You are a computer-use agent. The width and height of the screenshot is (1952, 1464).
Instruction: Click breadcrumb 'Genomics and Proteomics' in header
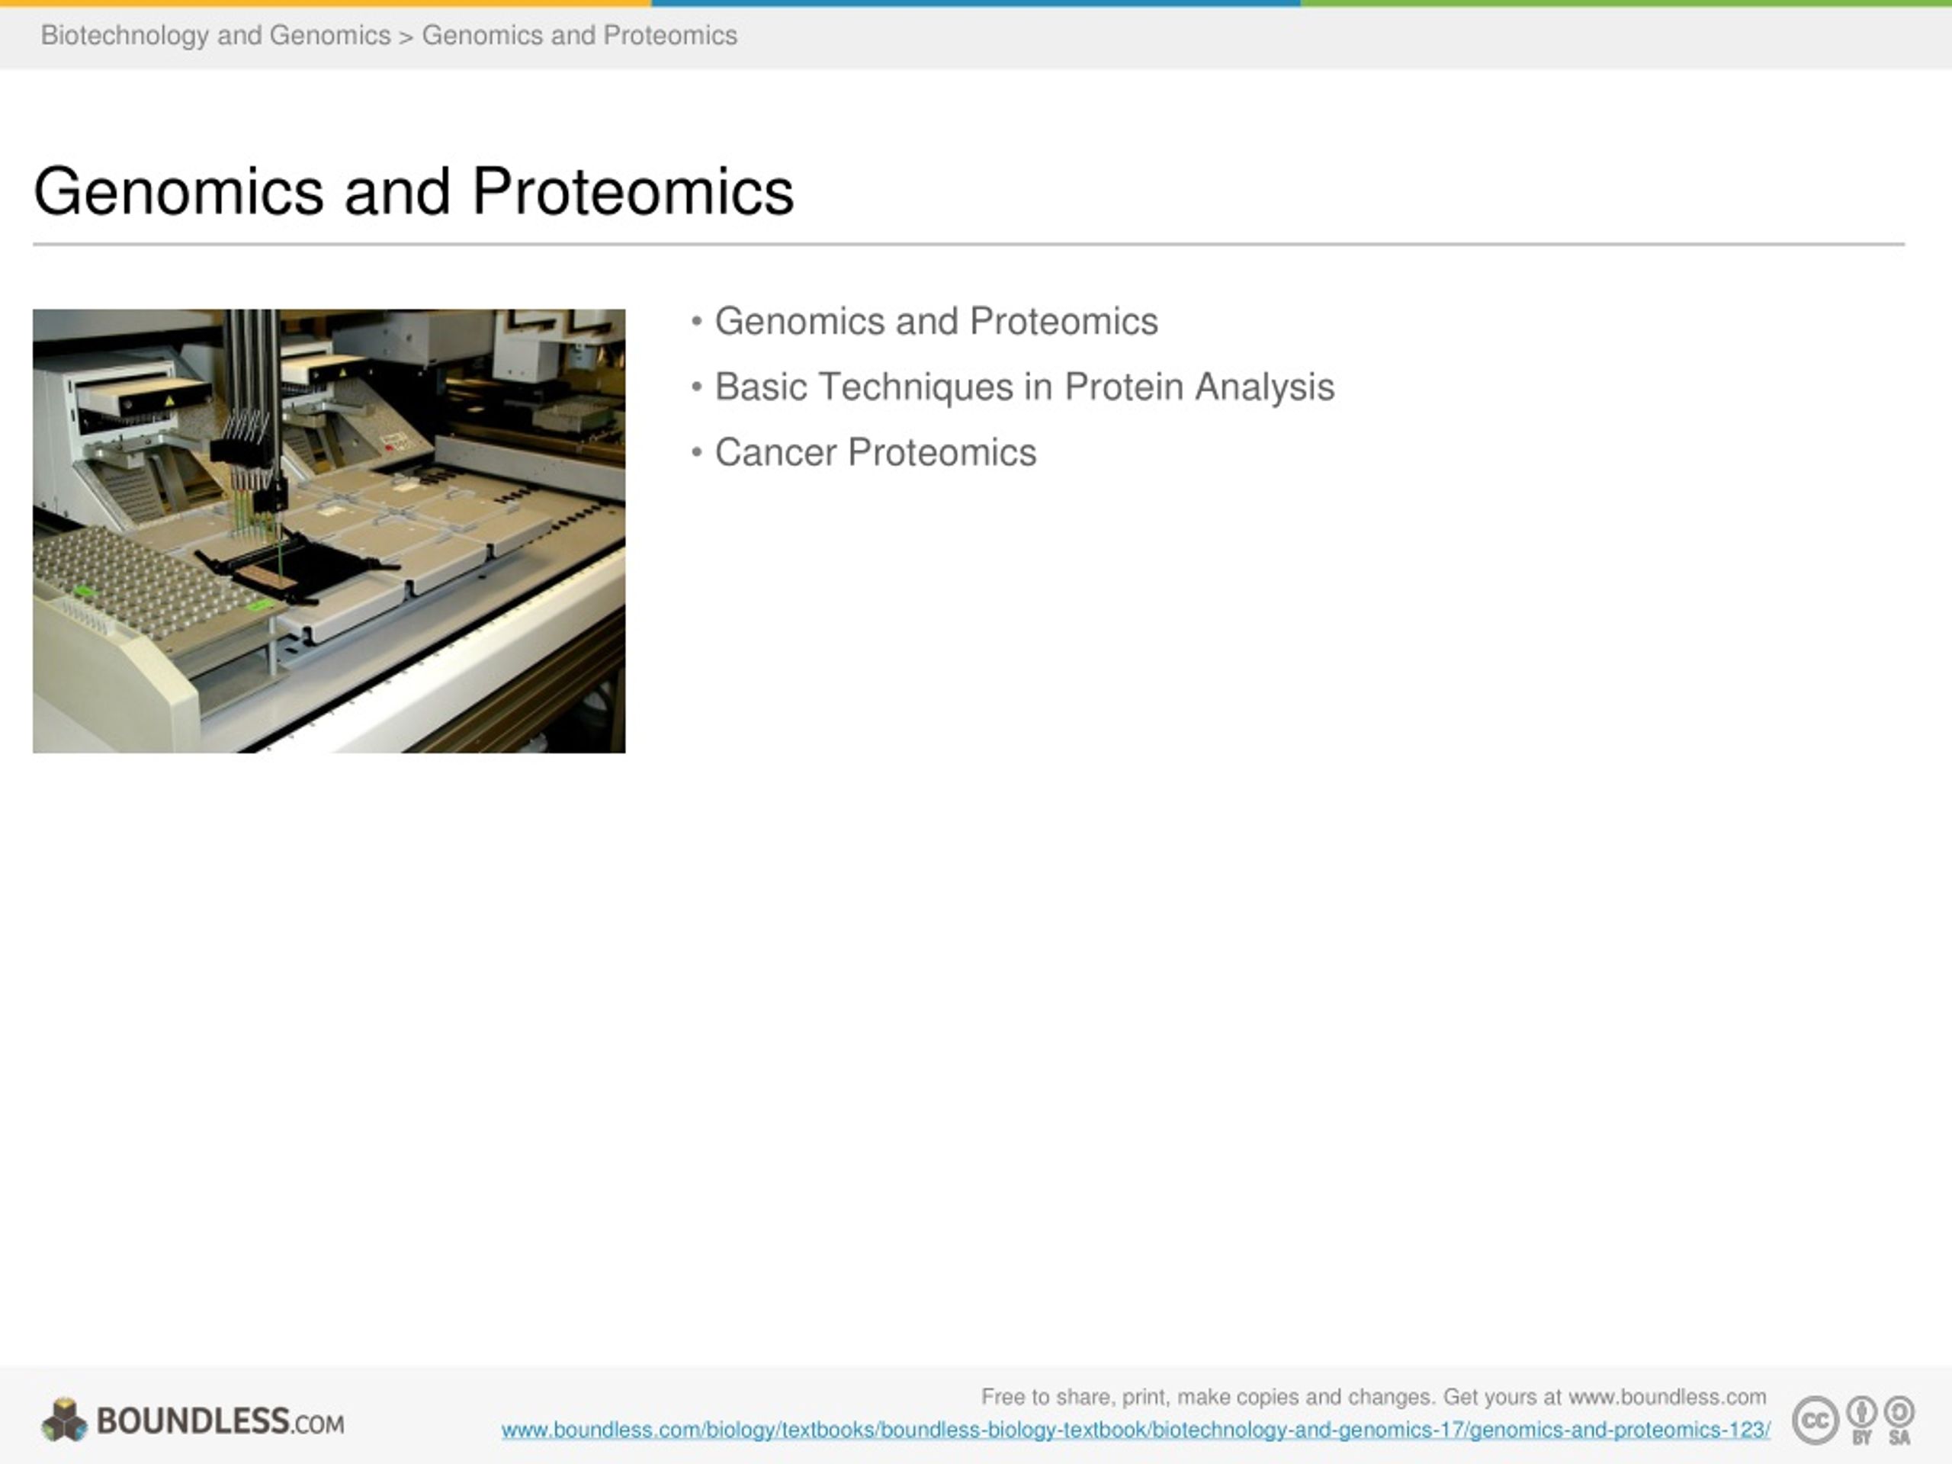click(579, 35)
